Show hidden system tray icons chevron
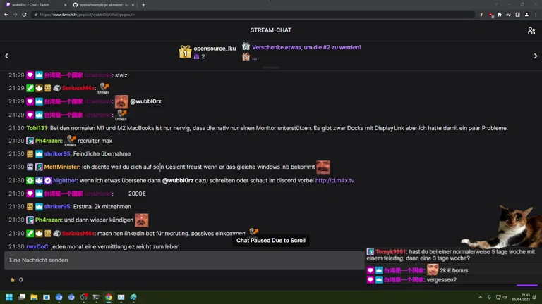 [480, 298]
